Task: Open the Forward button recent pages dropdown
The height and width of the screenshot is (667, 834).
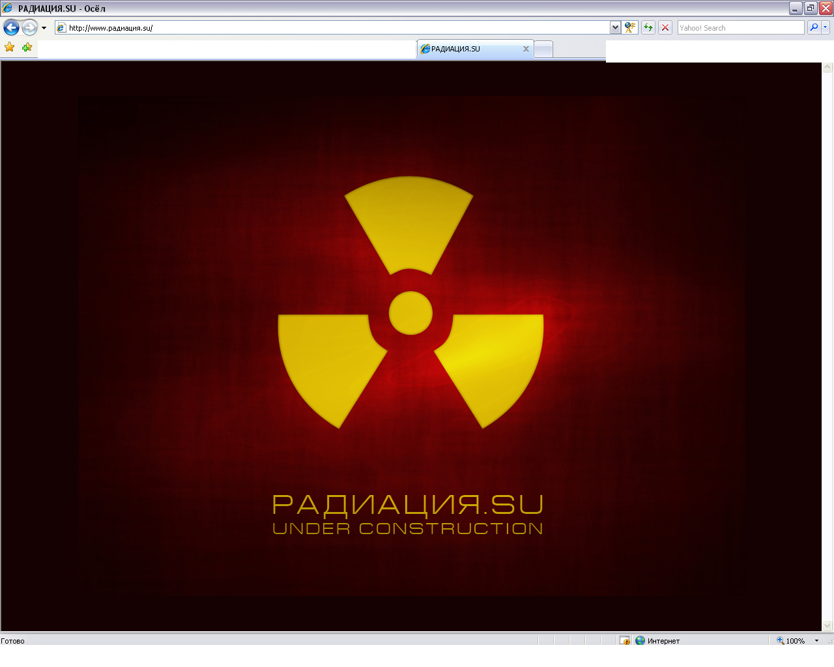Action: pos(43,27)
